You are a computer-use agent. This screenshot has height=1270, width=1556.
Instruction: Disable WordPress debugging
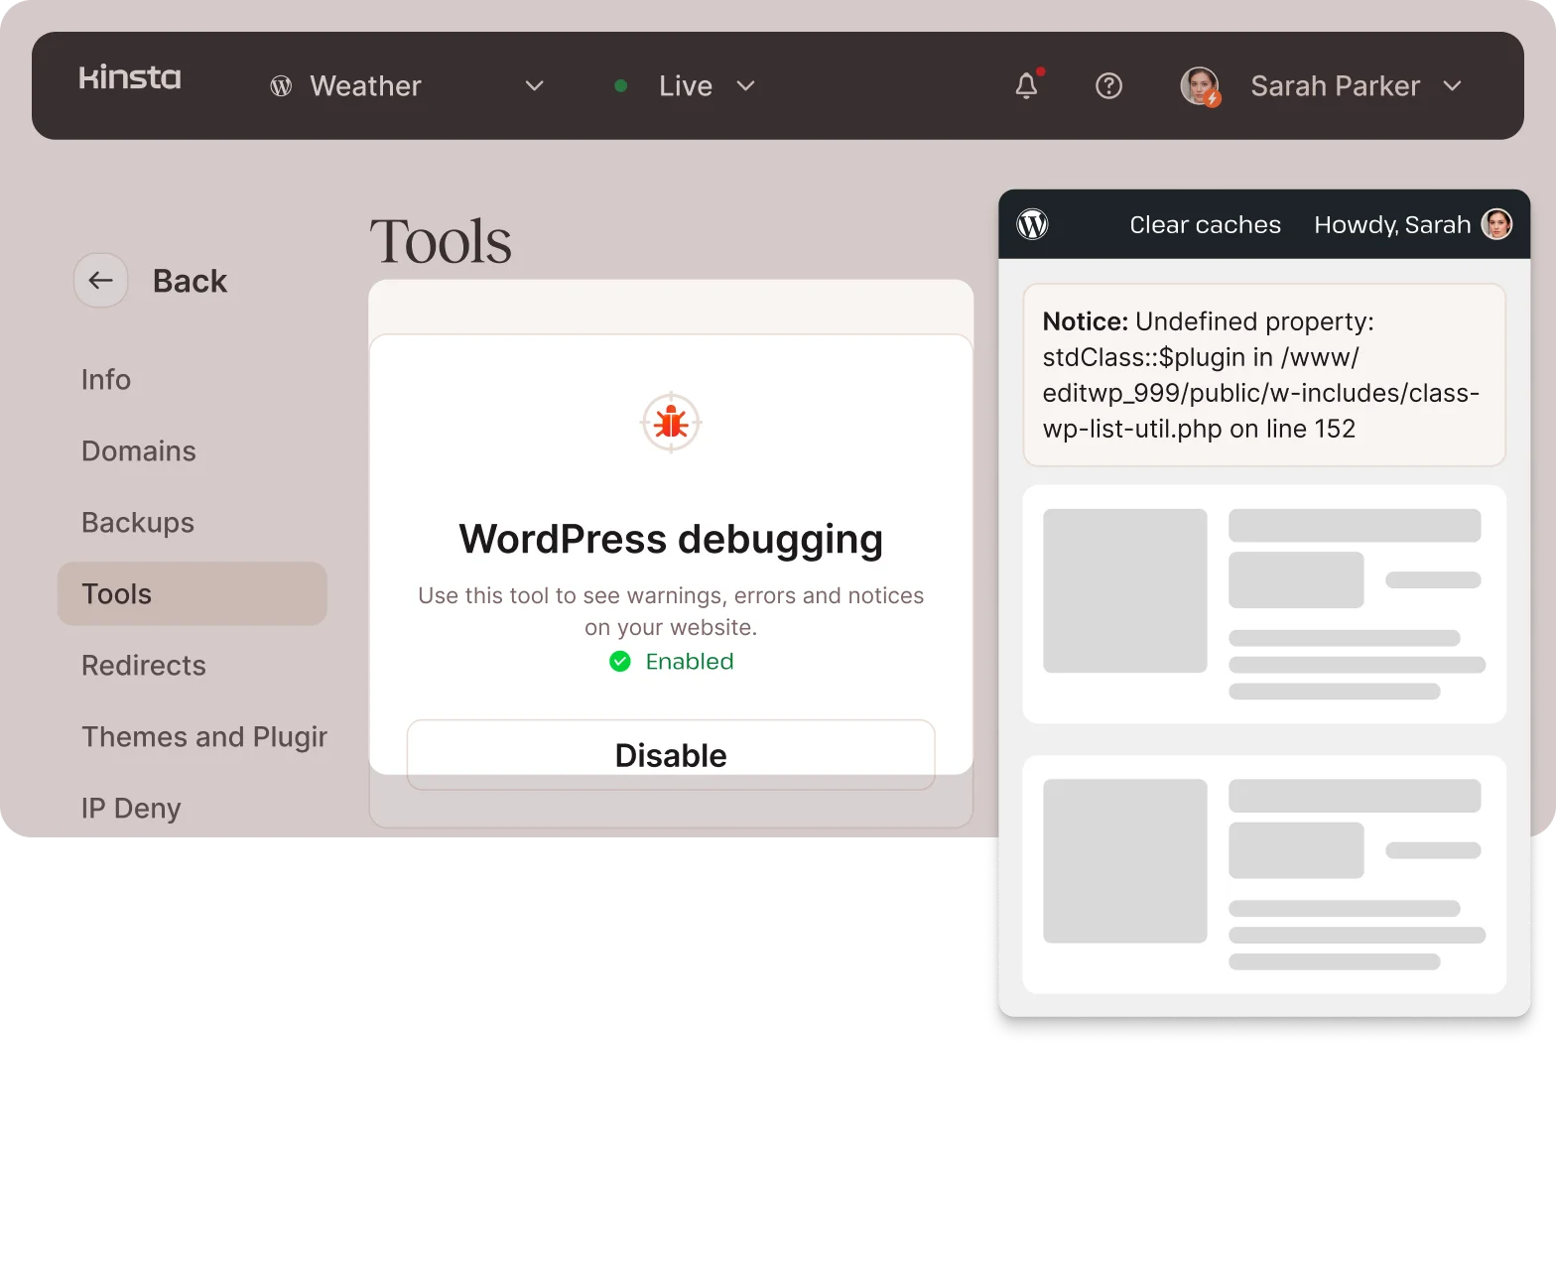[x=671, y=754]
